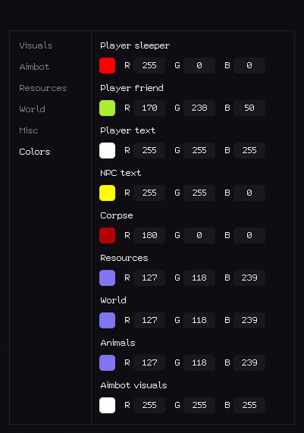Image resolution: width=304 pixels, height=433 pixels.
Task: Click the purple Resources color swatch
Action: point(107,278)
